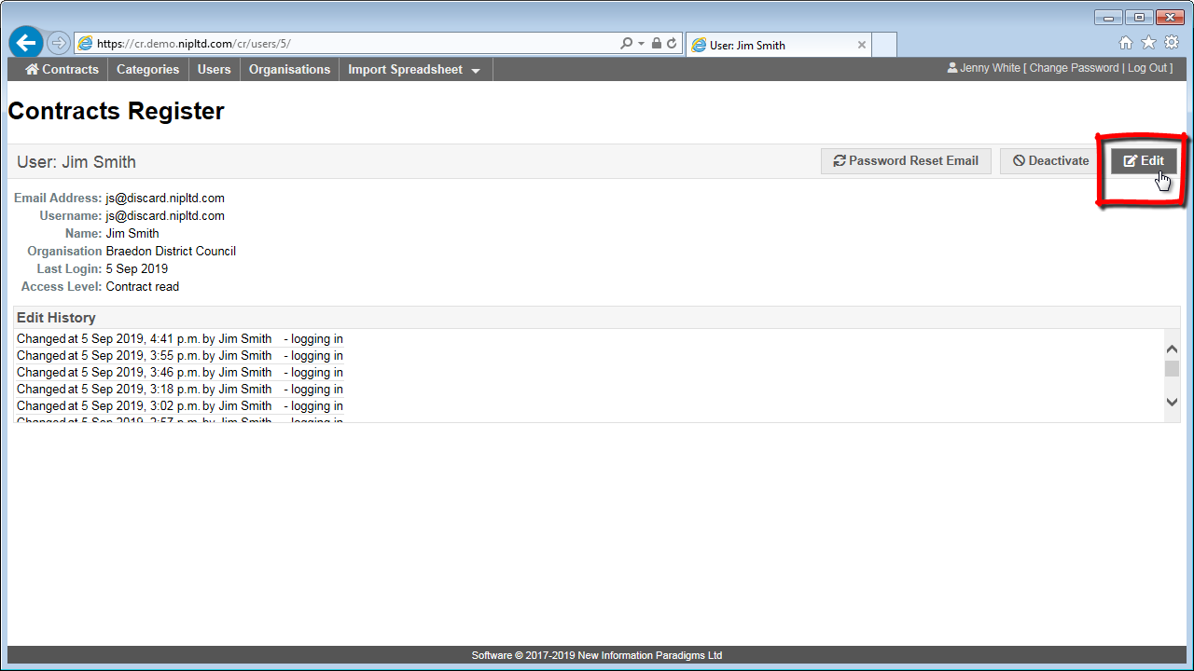Navigate to the Organisations menu item
The image size is (1194, 671).
click(x=289, y=70)
